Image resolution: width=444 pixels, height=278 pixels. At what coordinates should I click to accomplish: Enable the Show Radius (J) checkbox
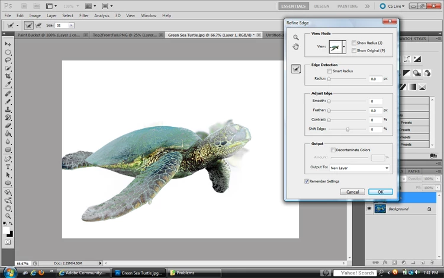coord(353,43)
